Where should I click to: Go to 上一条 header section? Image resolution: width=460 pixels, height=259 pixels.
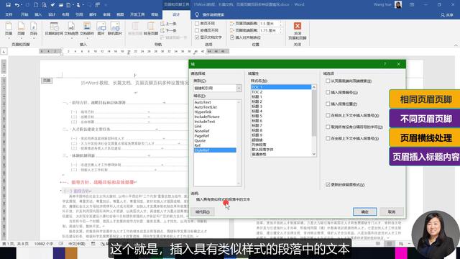click(x=168, y=24)
